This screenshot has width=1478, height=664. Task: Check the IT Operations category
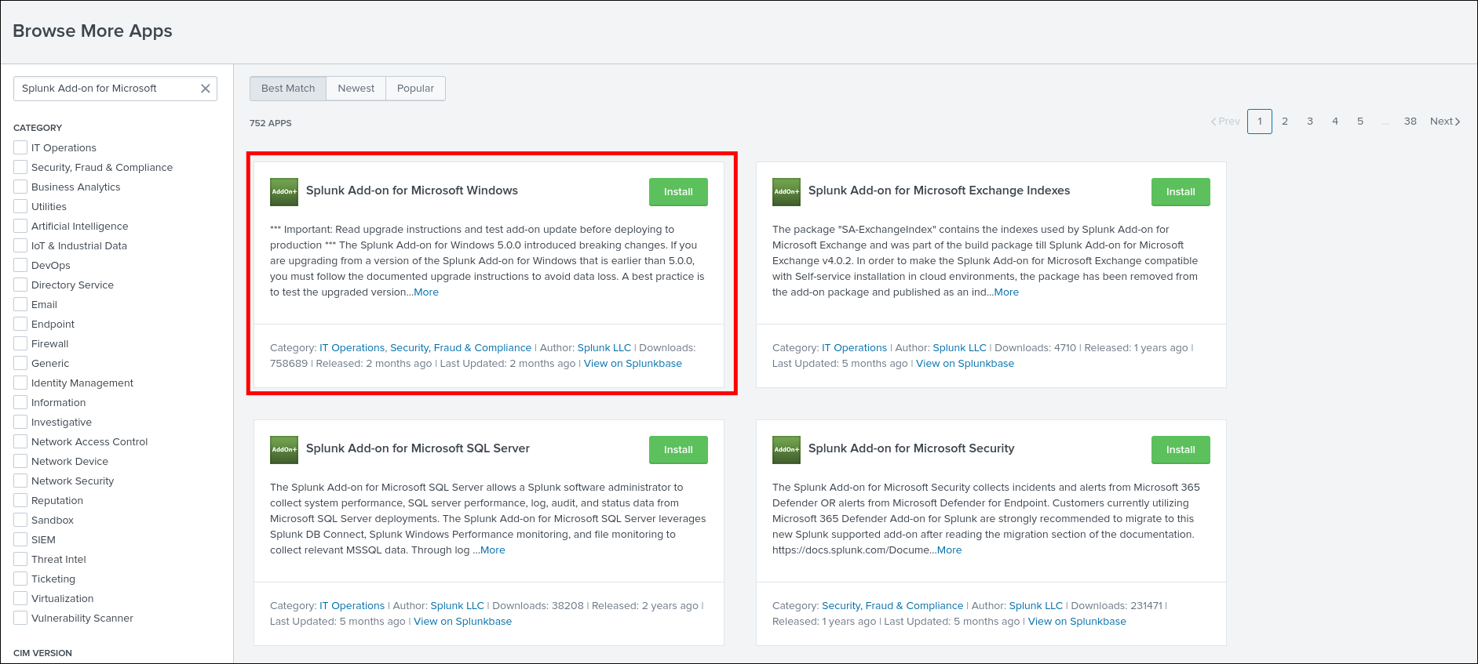tap(20, 147)
